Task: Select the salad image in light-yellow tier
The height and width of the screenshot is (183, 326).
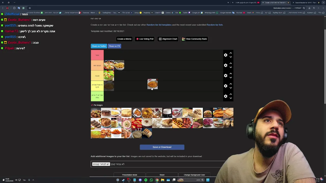Action: [x=109, y=76]
